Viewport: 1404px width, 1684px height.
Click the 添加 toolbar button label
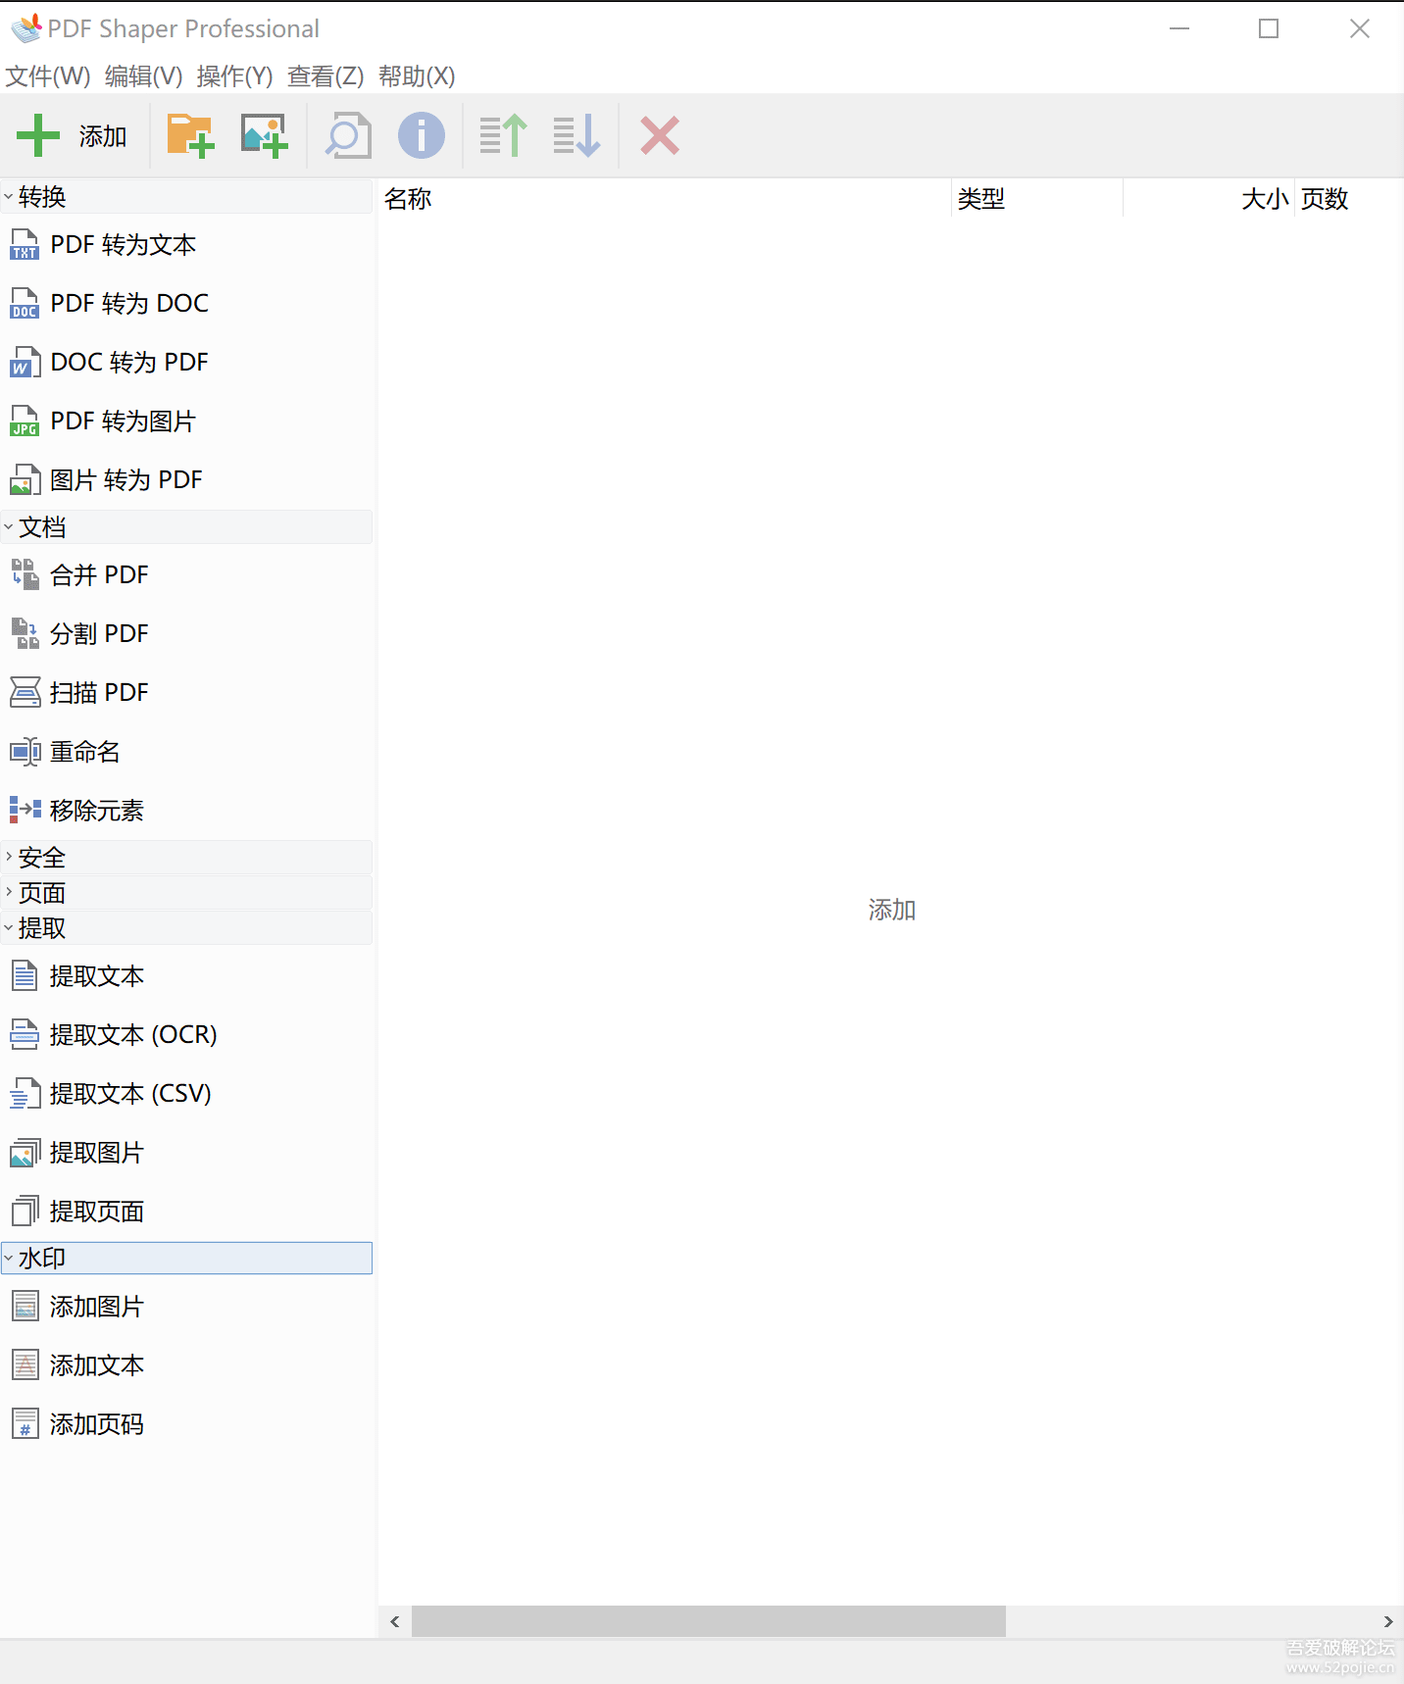coord(103,136)
